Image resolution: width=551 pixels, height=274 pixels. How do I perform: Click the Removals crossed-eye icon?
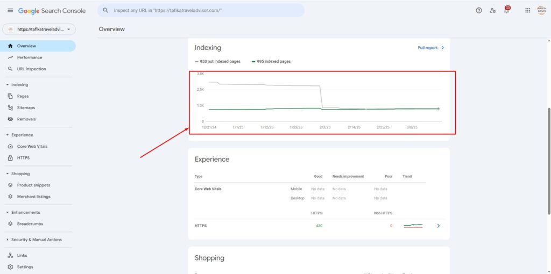(10, 119)
